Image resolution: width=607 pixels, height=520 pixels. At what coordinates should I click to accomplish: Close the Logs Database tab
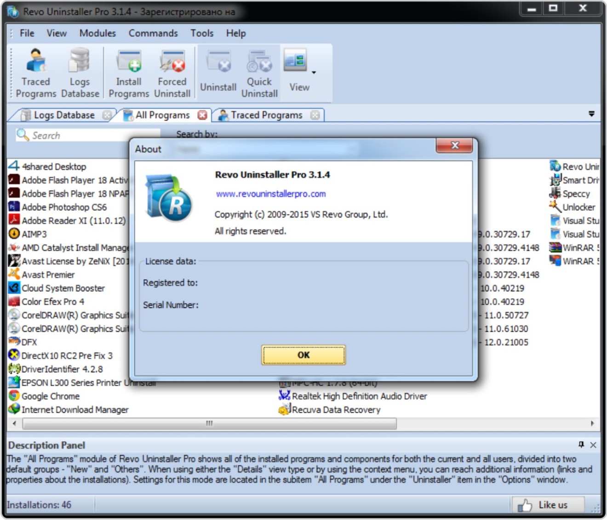pos(107,115)
